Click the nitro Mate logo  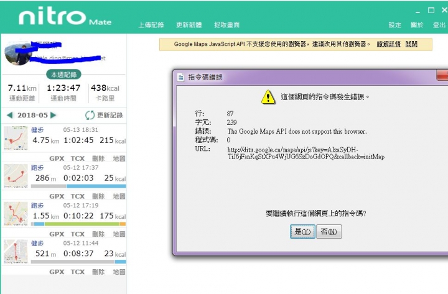(65, 16)
